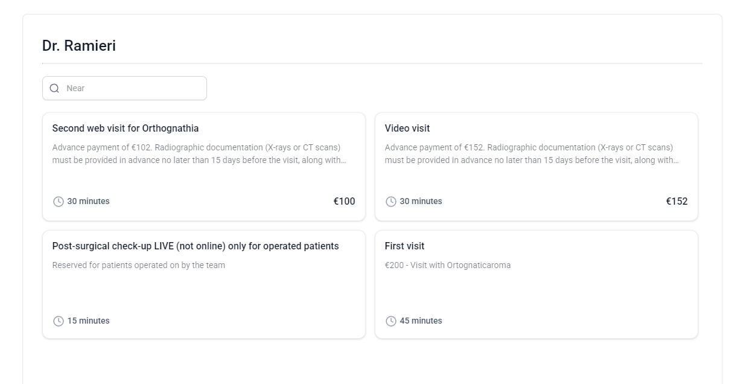Click the €200 Visit with Ortognaticaroma text
Image resolution: width=752 pixels, height=384 pixels.
pos(448,265)
